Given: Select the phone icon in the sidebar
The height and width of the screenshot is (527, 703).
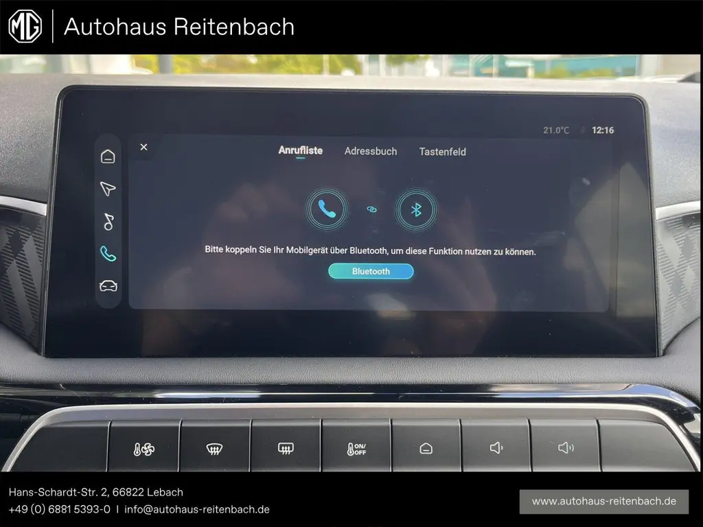Looking at the screenshot, I should 108,254.
